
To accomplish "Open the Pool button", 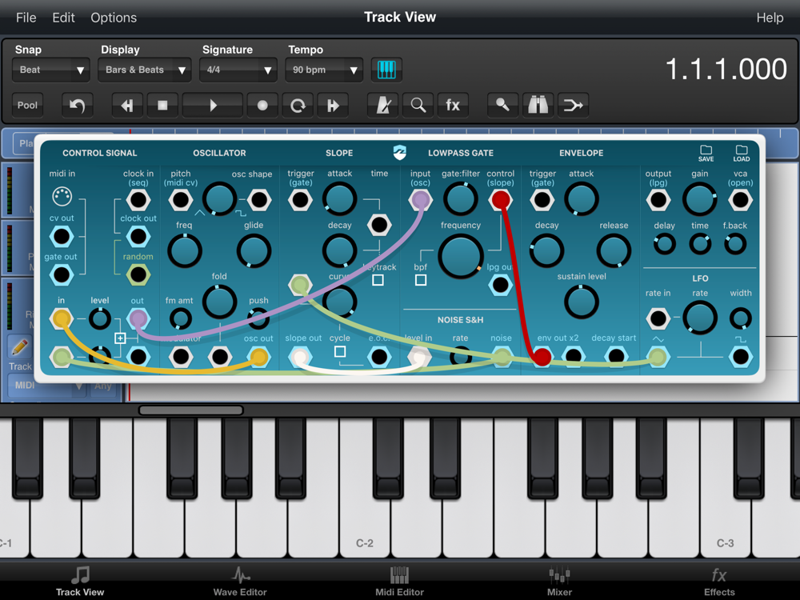I will [x=27, y=105].
